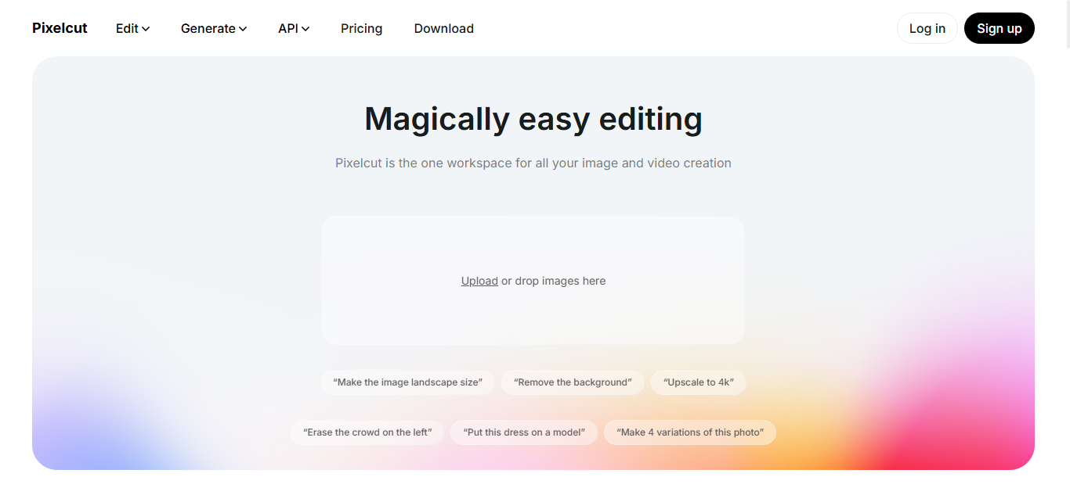The height and width of the screenshot is (495, 1070).
Task: Click the Sign up button
Action: (1000, 28)
